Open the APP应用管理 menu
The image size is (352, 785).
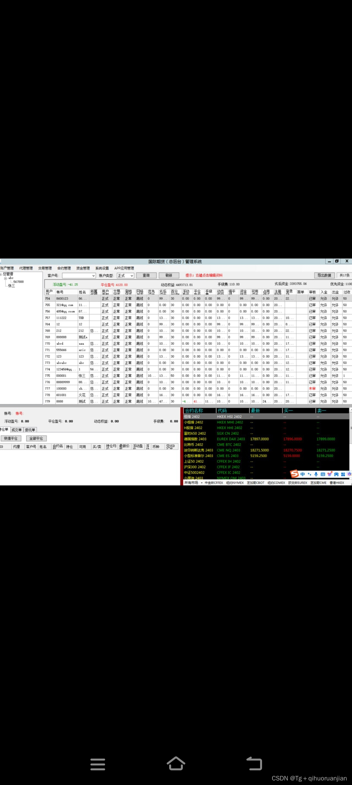pyautogui.click(x=124, y=268)
